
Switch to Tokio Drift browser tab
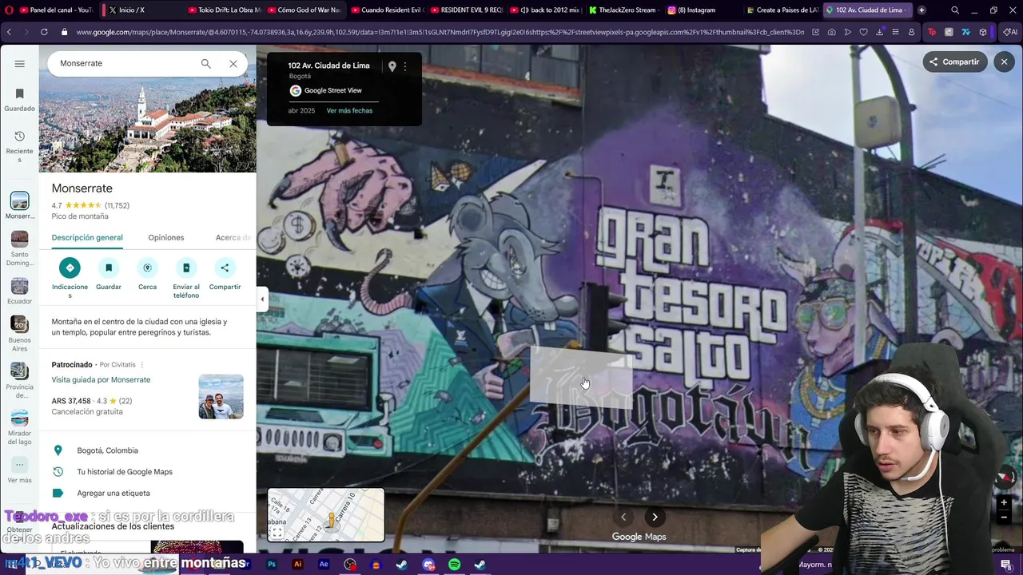223,10
